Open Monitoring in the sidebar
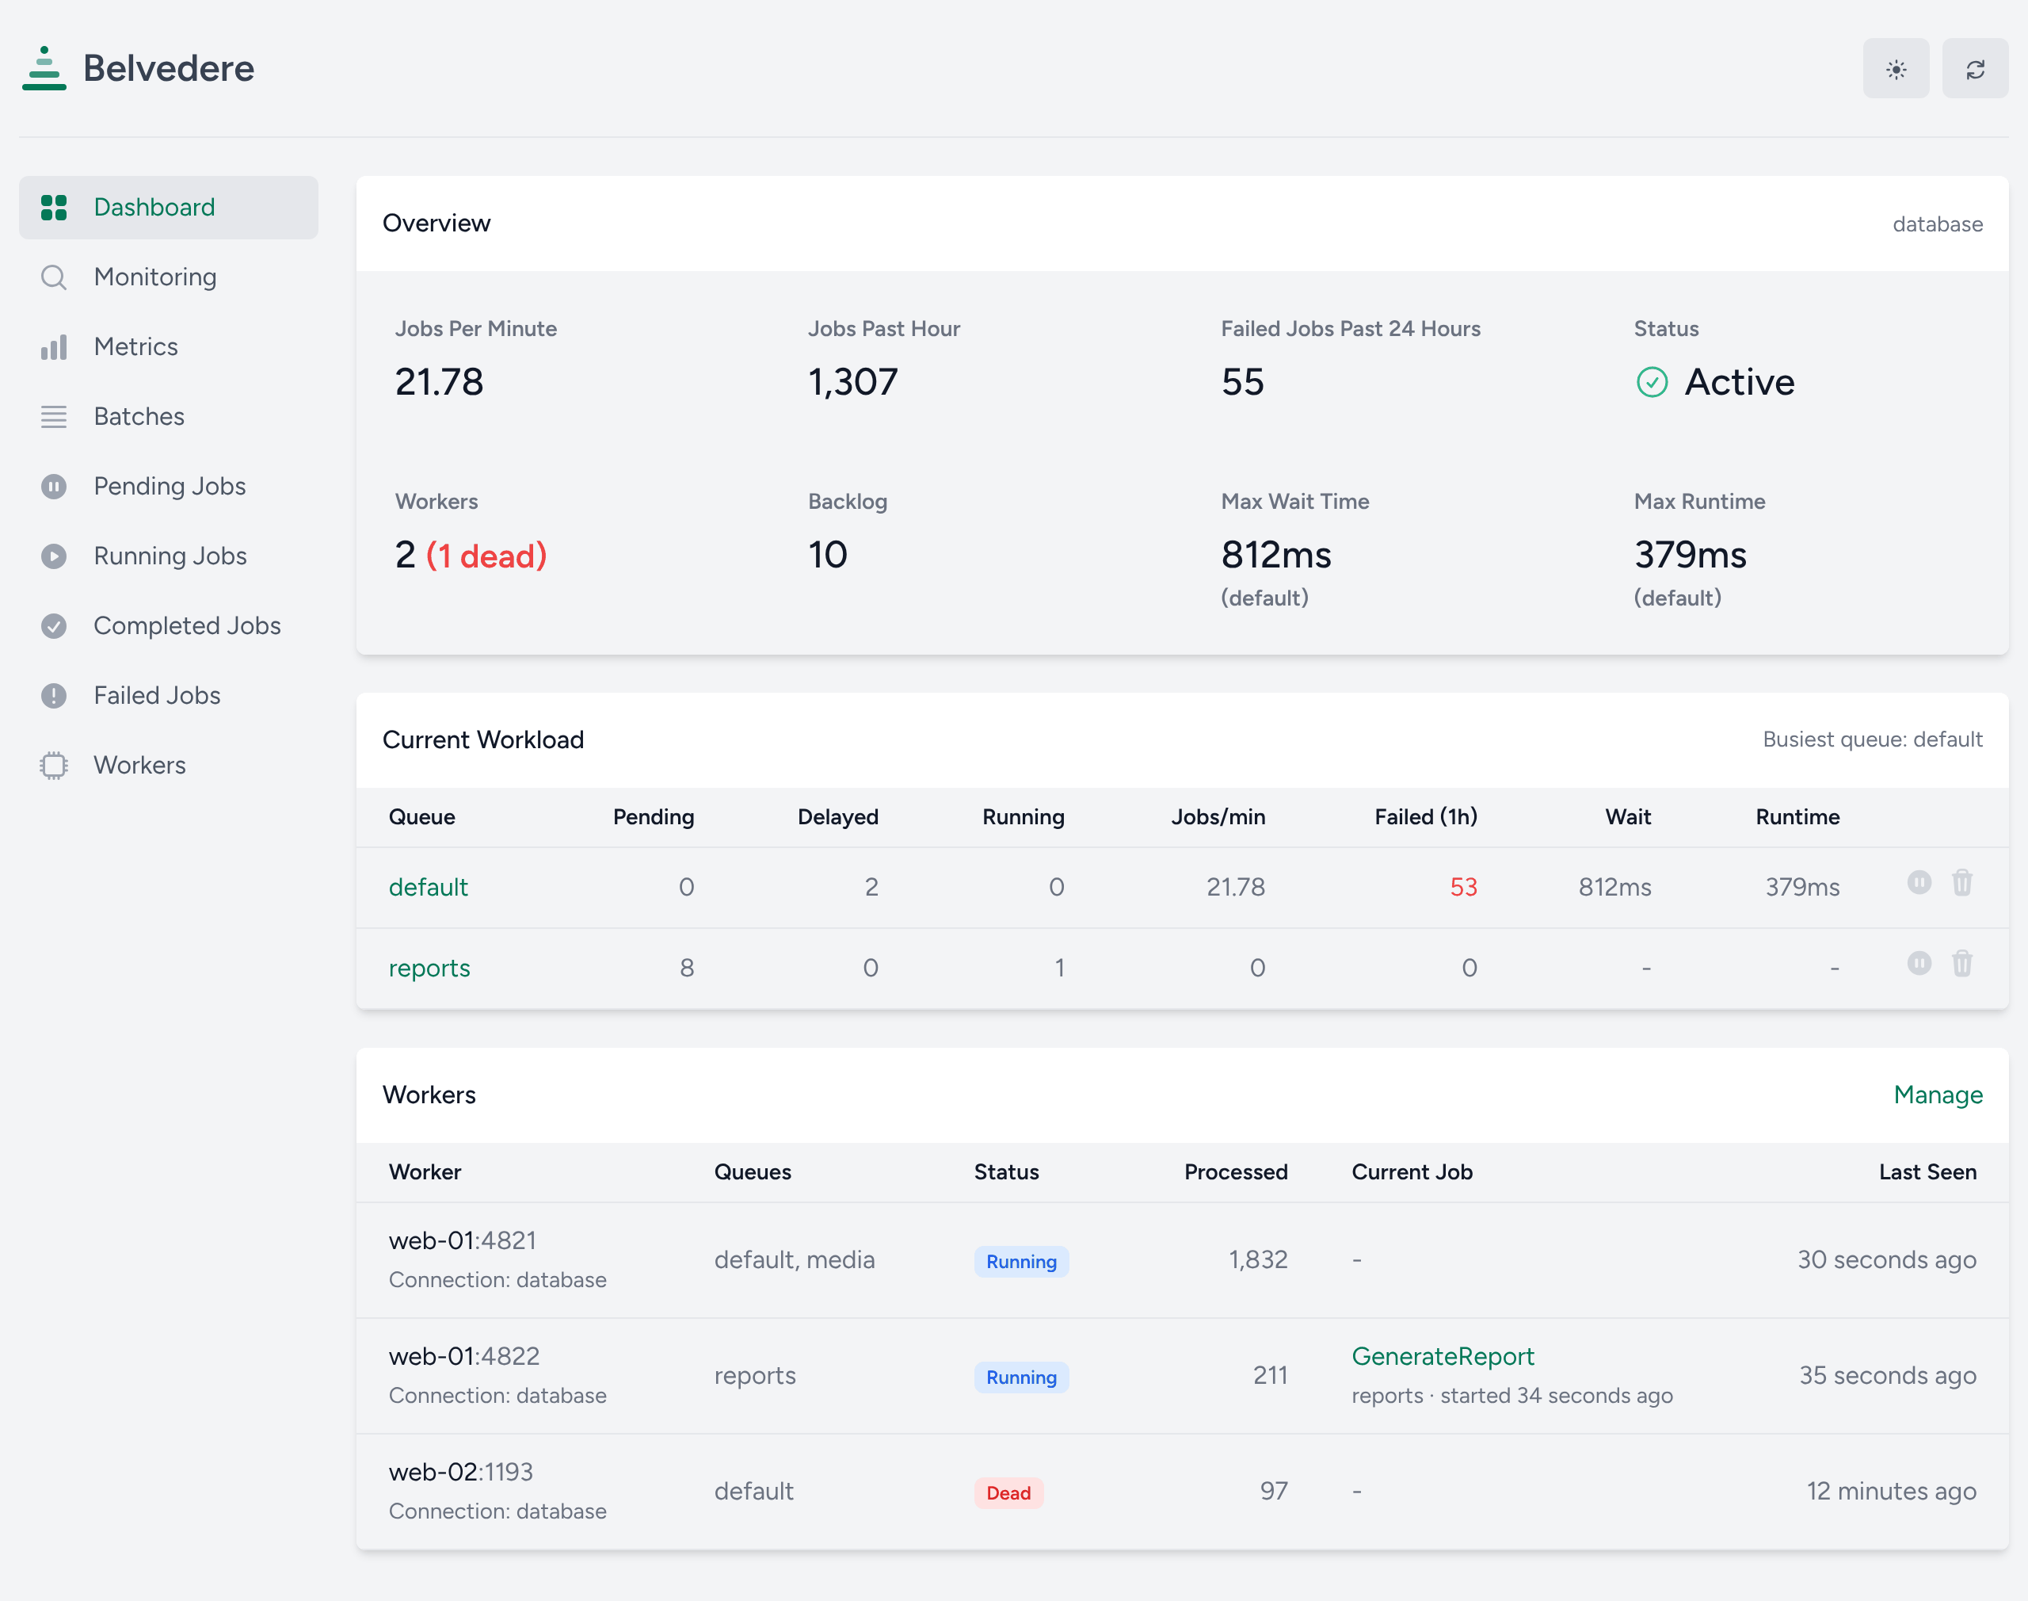Image resolution: width=2028 pixels, height=1601 pixels. coord(169,277)
